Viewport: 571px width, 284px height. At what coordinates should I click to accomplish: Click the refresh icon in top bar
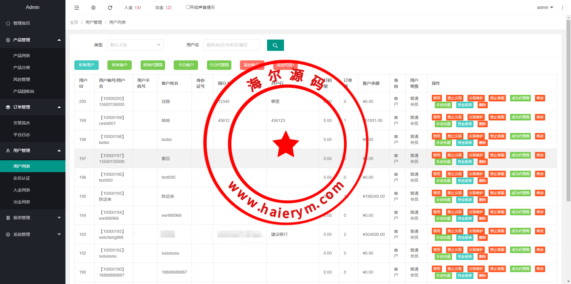tap(110, 8)
